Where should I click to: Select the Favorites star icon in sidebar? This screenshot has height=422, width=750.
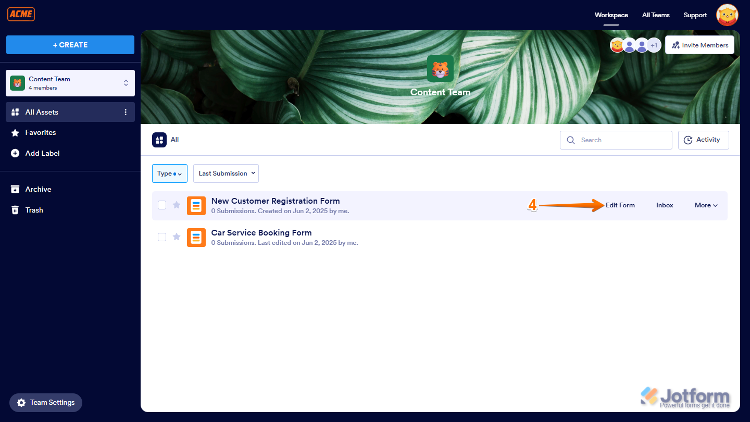coord(16,132)
